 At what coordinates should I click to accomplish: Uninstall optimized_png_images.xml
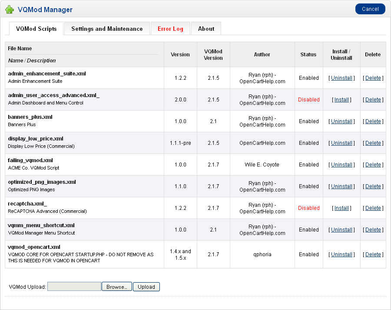(341, 186)
